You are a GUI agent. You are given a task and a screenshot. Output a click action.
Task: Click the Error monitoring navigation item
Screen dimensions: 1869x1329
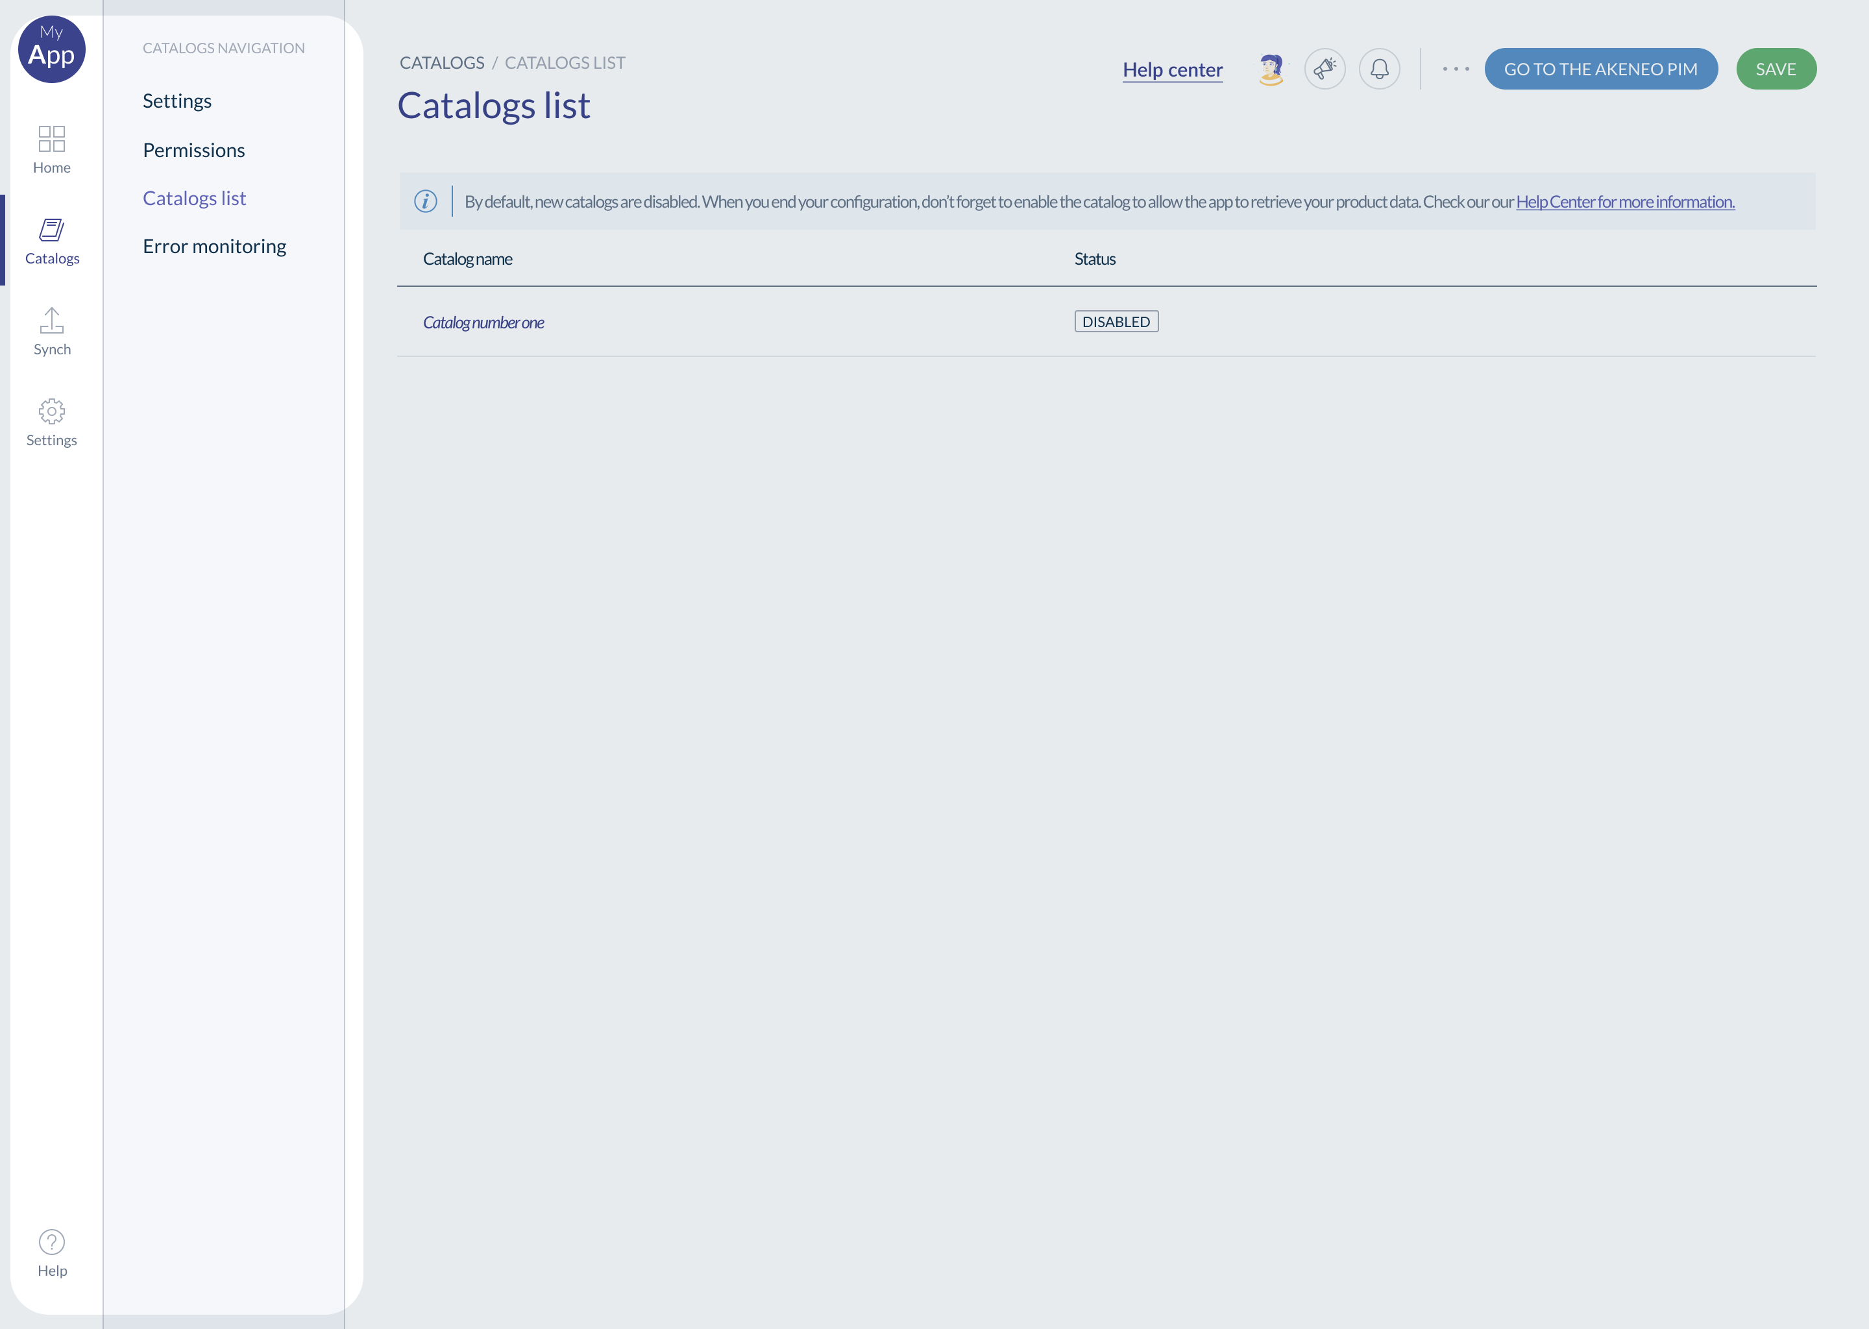pos(214,246)
